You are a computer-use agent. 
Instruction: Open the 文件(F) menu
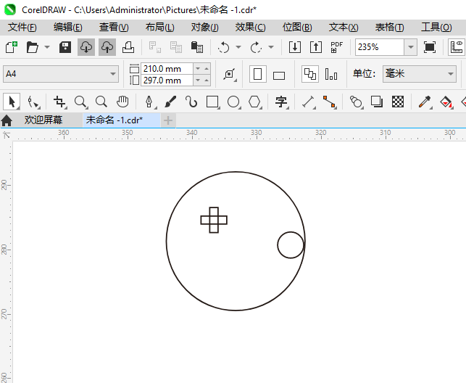click(22, 28)
